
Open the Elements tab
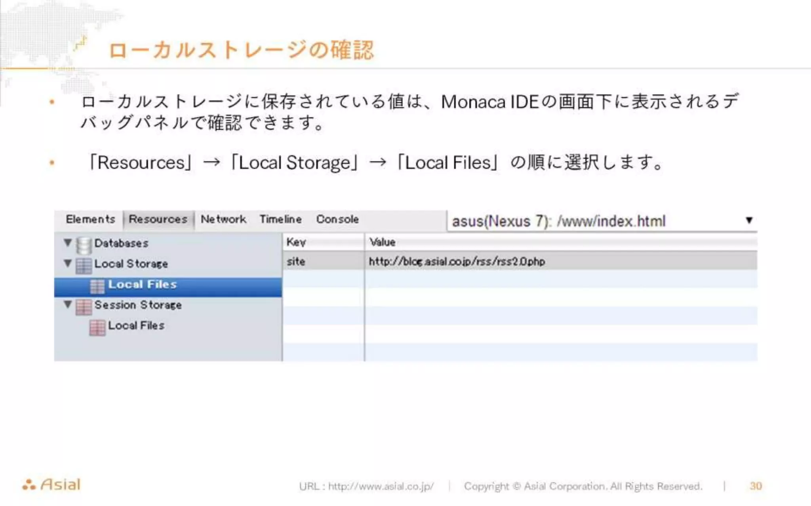pos(90,219)
